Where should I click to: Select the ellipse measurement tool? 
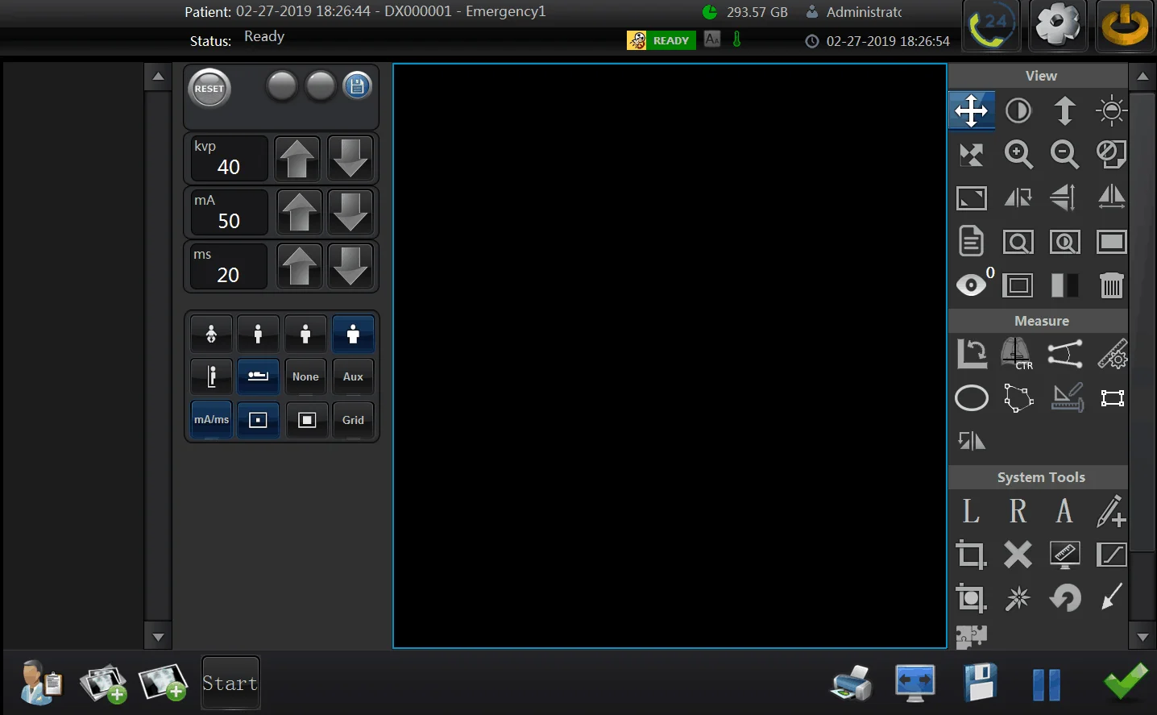point(972,397)
